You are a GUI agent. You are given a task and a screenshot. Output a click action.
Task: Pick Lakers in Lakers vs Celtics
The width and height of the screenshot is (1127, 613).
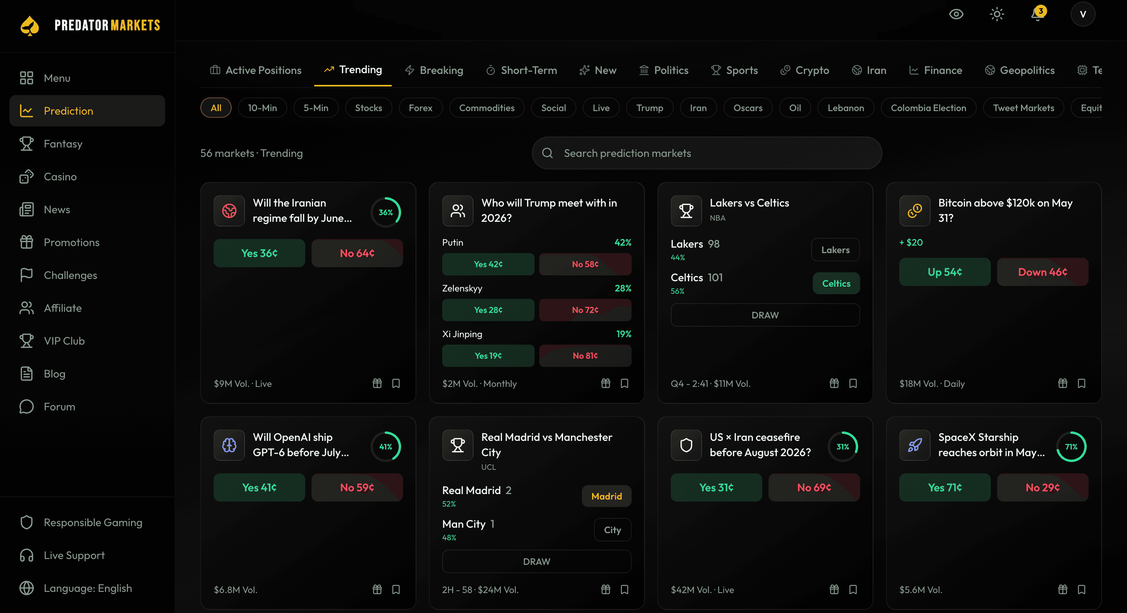835,250
